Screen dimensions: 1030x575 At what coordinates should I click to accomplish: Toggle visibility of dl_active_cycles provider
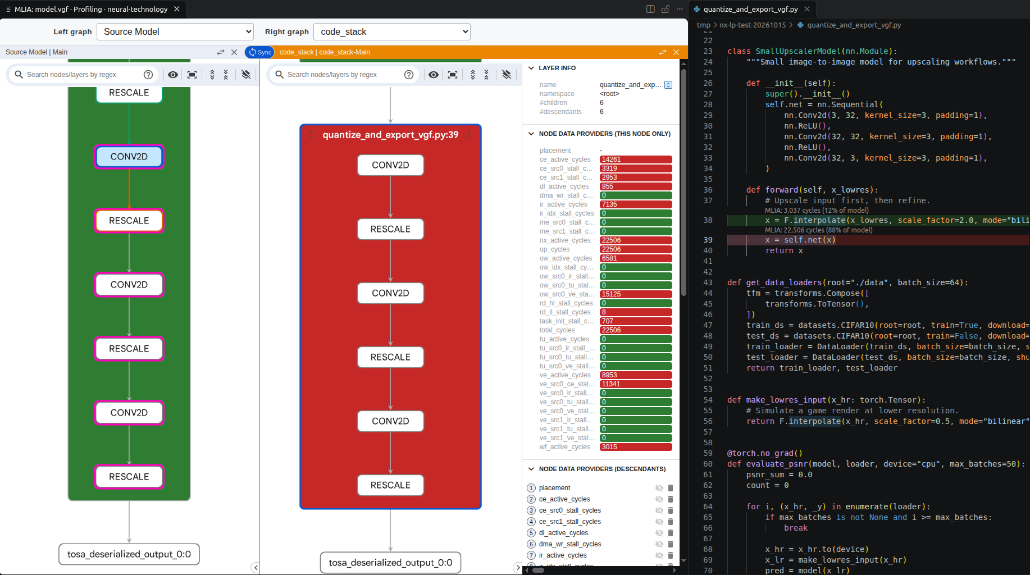click(659, 533)
